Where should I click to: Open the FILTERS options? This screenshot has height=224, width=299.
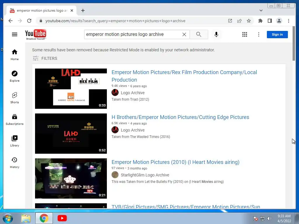45,58
